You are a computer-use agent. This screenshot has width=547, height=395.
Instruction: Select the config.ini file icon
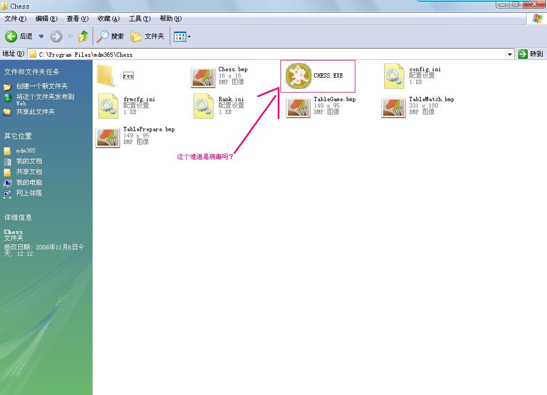394,75
